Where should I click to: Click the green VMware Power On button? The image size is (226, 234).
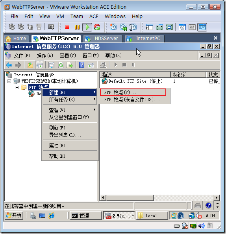(87, 27)
